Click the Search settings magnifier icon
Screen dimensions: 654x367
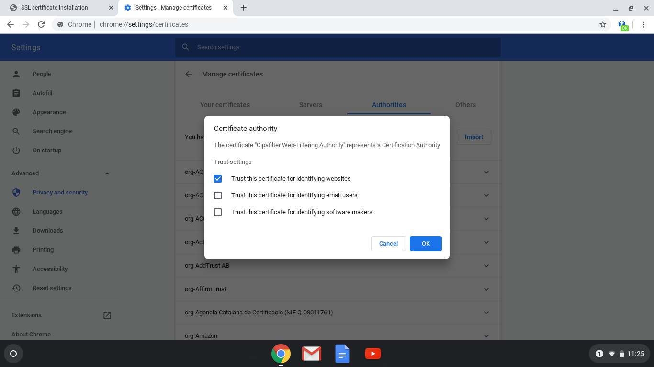185,47
